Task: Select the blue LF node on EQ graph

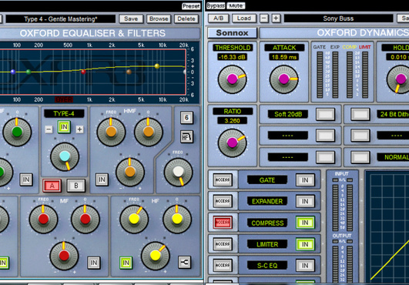Action: 13,72
